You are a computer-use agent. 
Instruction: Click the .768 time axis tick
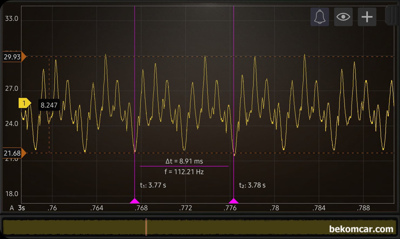(141, 208)
